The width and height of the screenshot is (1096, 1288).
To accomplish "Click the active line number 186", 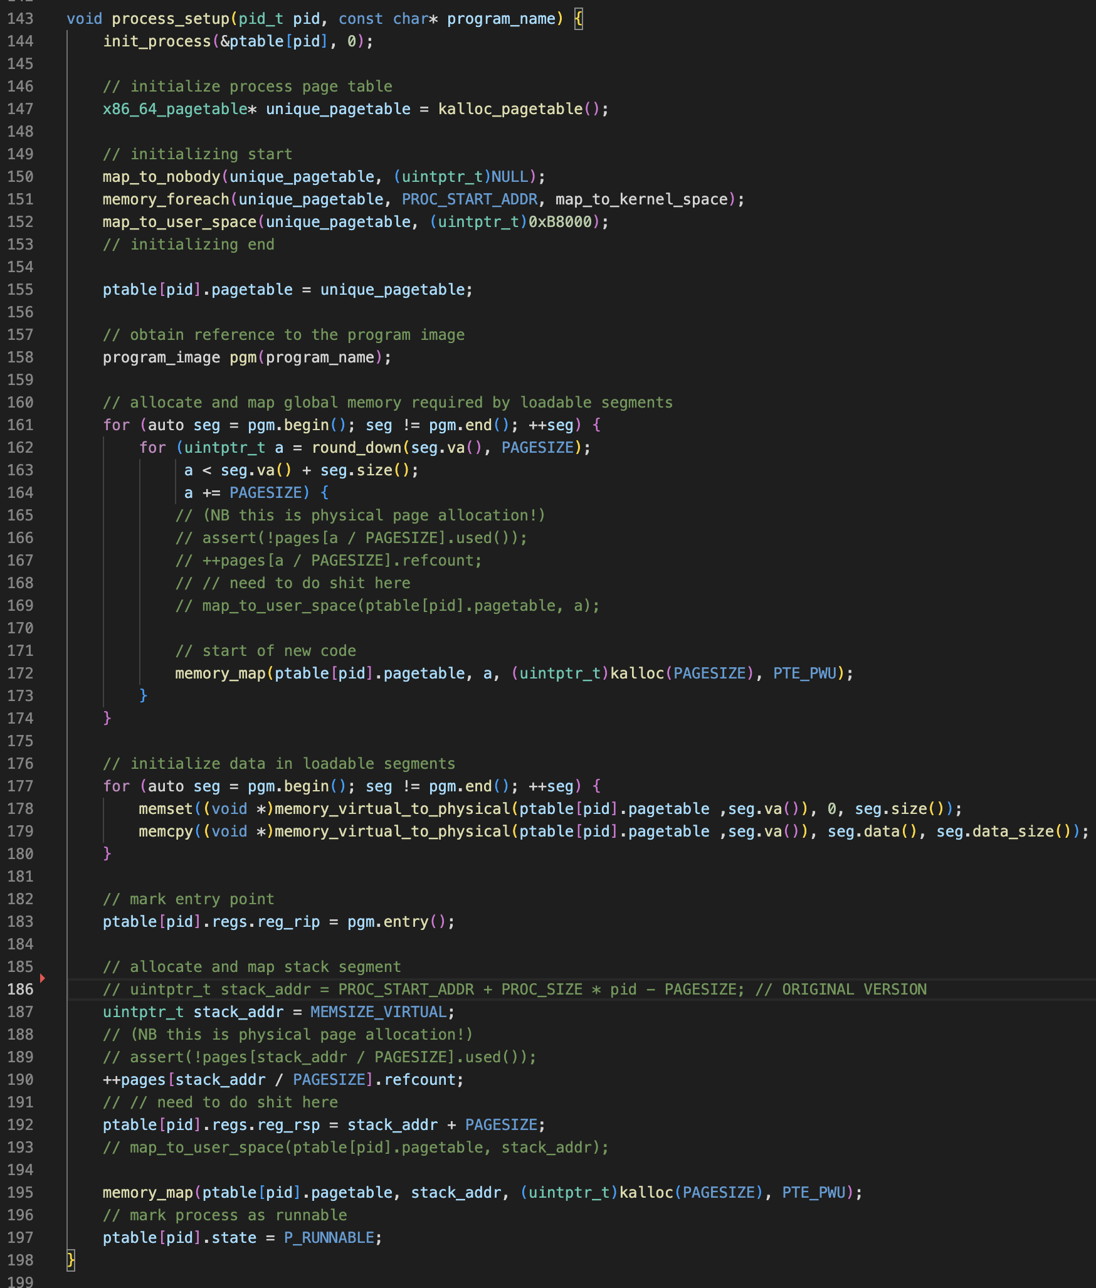I will point(20,990).
